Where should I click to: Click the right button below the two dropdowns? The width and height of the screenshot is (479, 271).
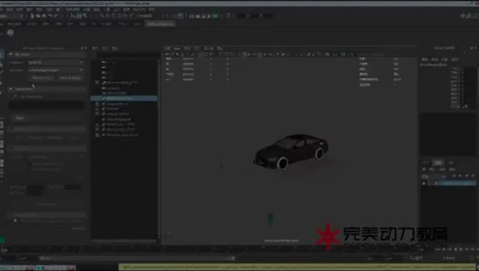[70, 78]
